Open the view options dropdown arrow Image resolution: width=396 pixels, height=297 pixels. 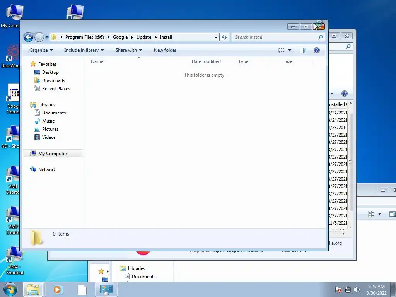point(290,50)
